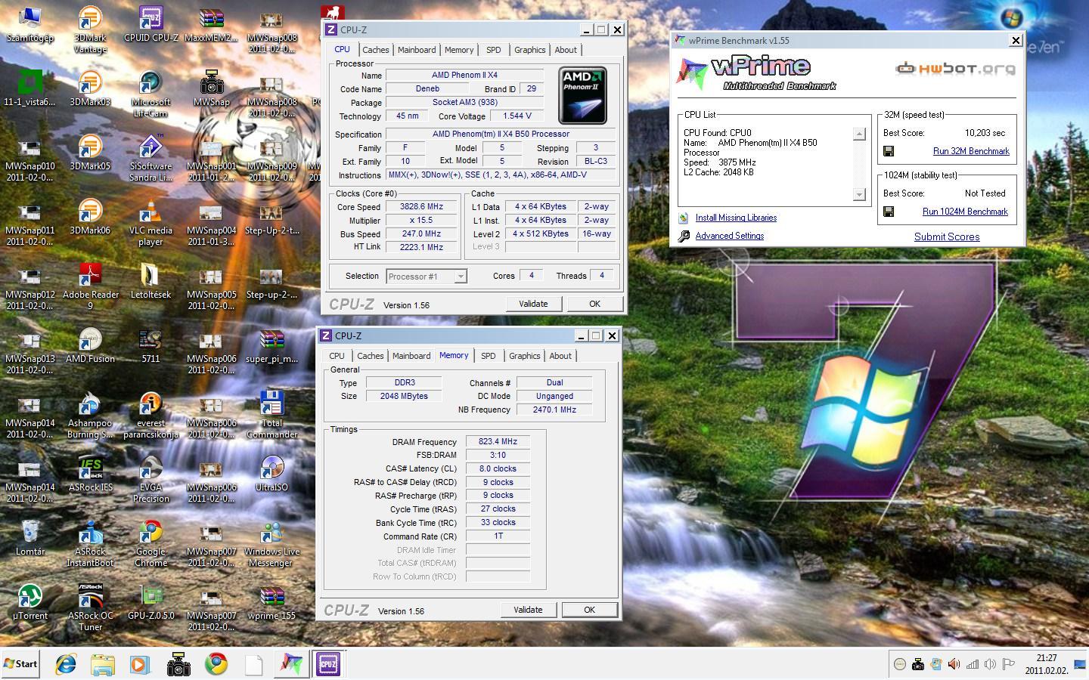The height and width of the screenshot is (680, 1089).
Task: Launch the UltraISO desktop shortcut
Action: [271, 473]
